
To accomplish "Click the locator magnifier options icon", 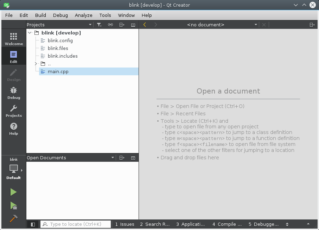I will [x=45, y=224].
